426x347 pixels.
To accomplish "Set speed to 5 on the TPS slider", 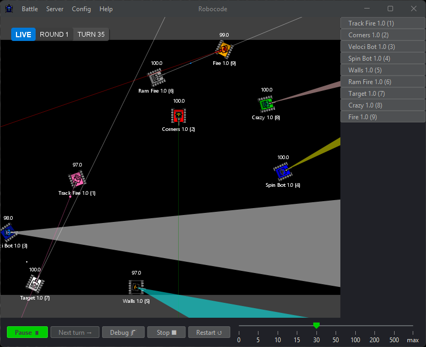I will point(258,340).
